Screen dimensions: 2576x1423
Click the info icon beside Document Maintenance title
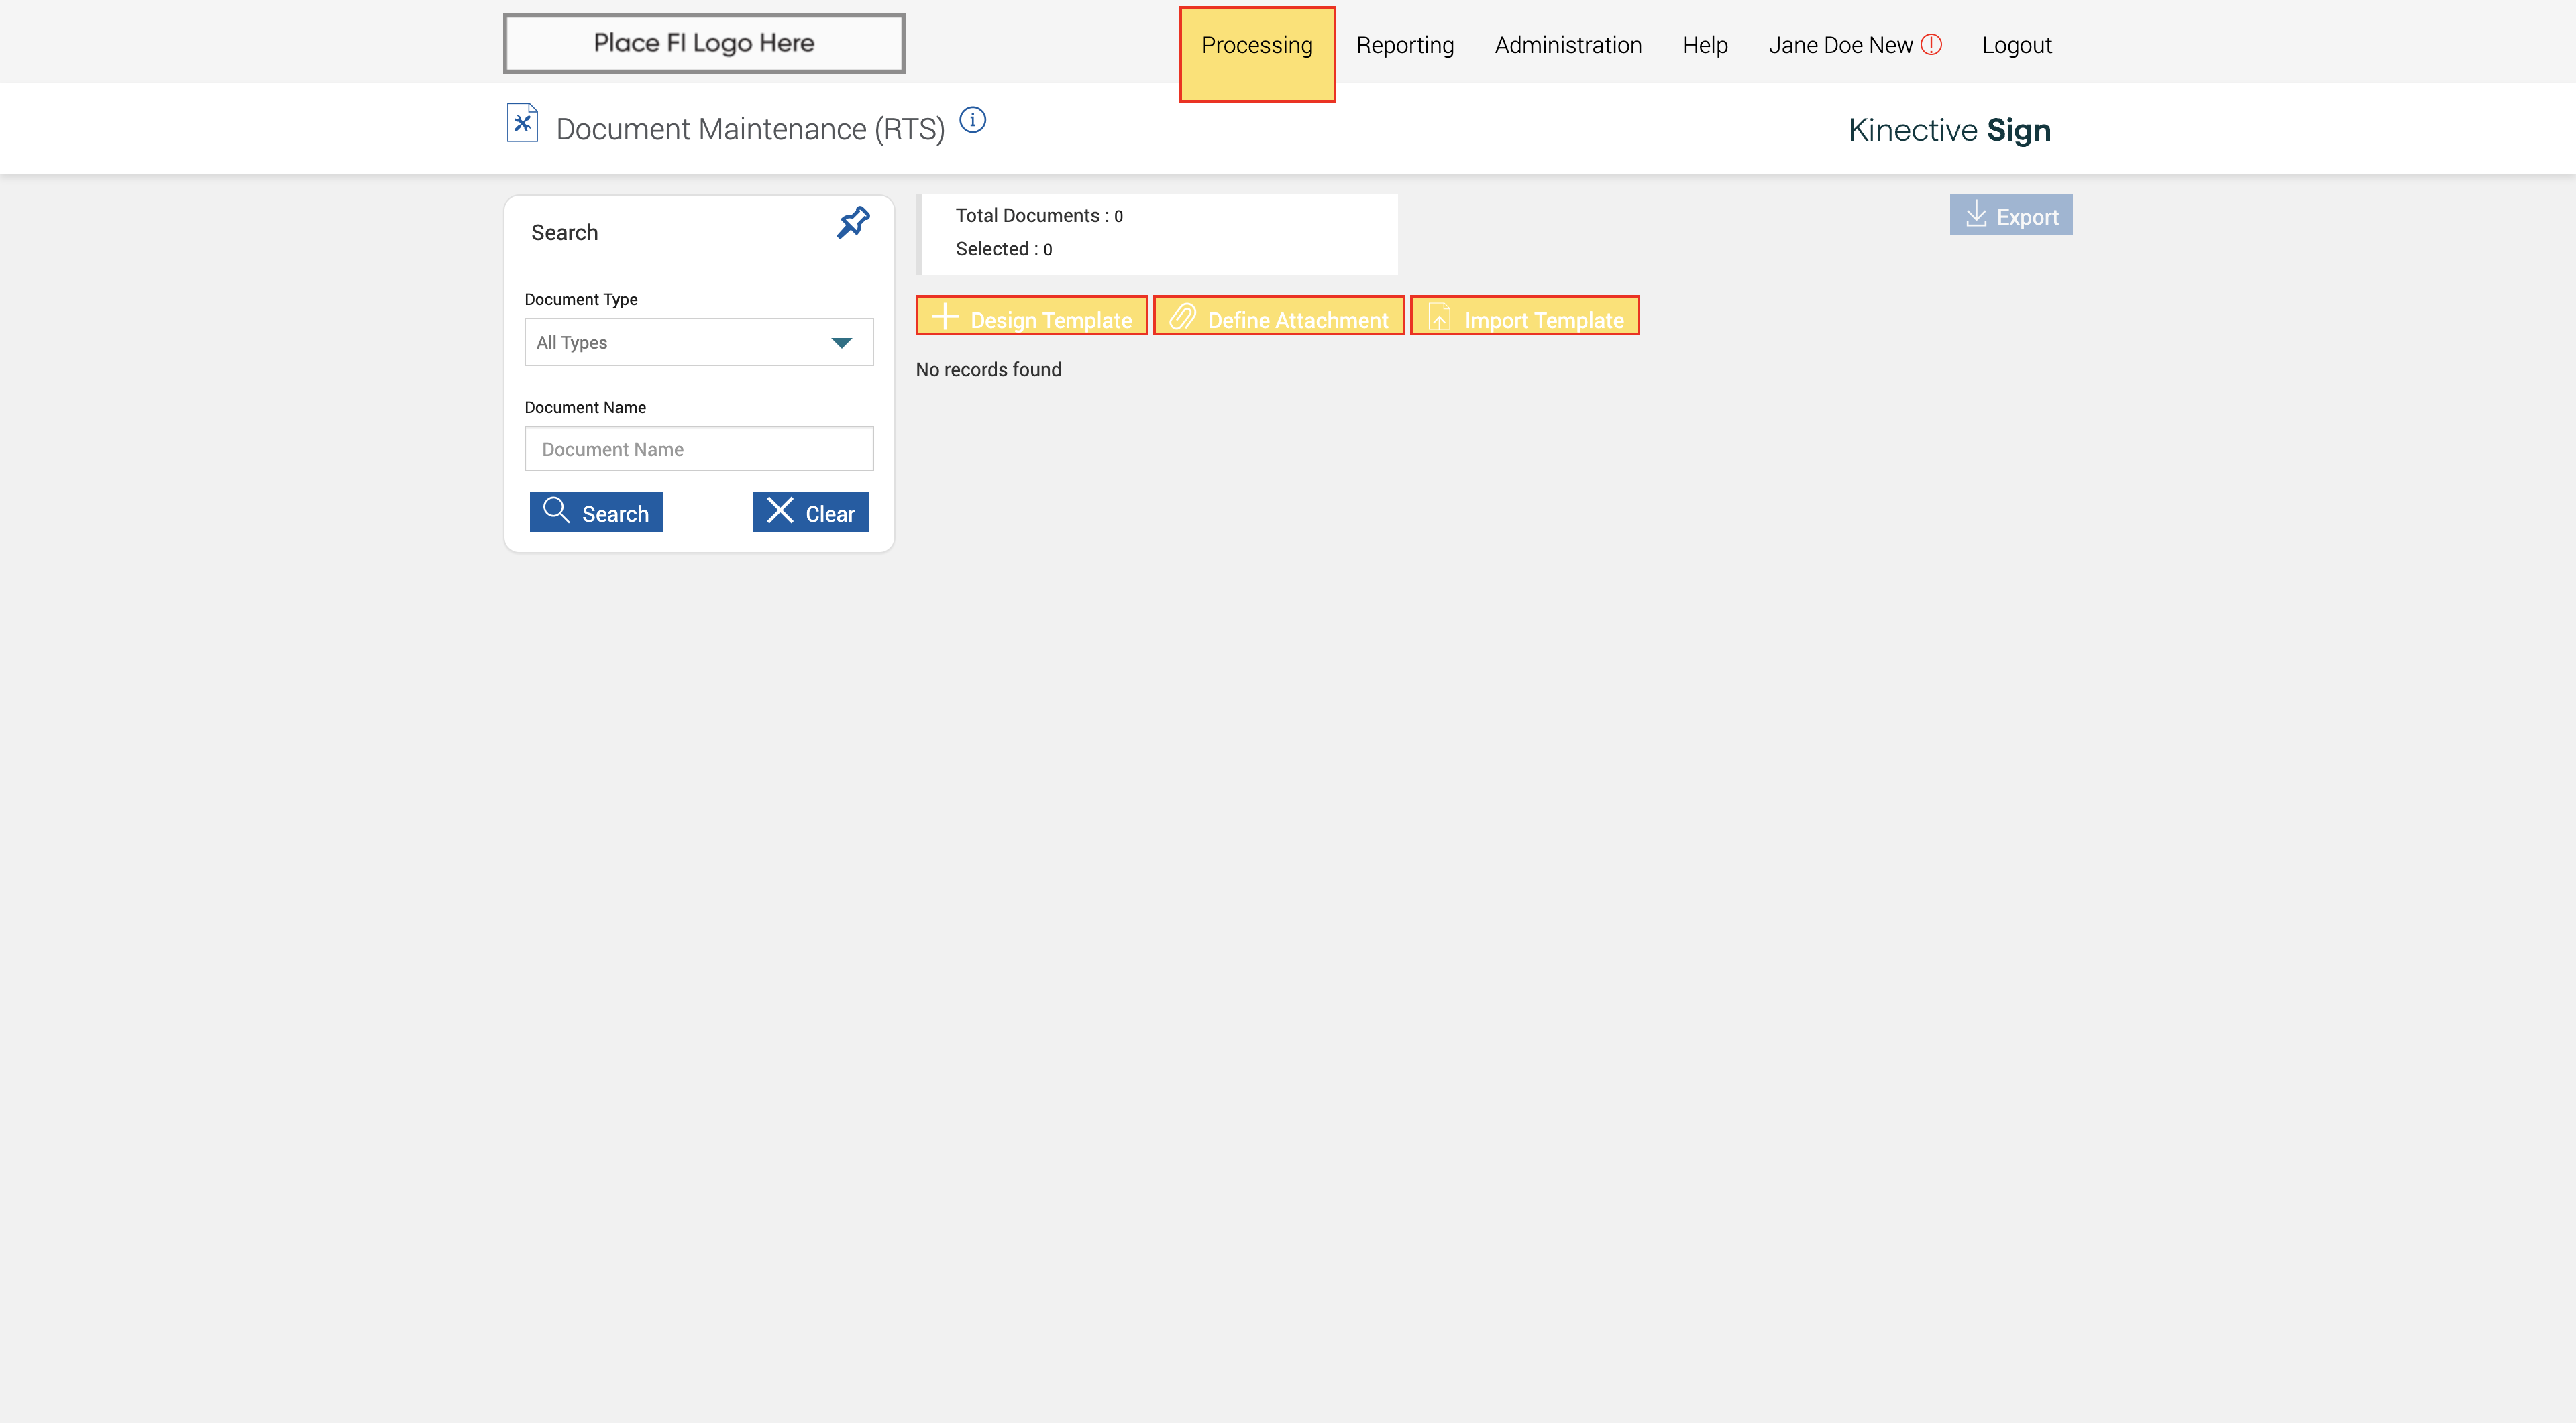972,121
